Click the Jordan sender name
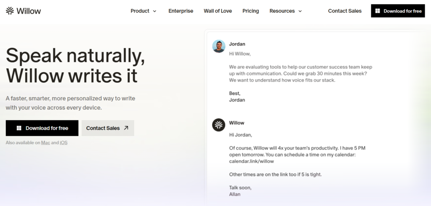 (x=237, y=44)
